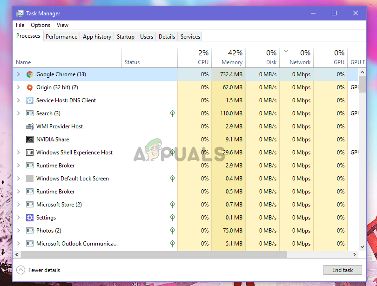Click the Origin (32 bit) process icon
This screenshot has height=286, width=377.
click(x=30, y=87)
